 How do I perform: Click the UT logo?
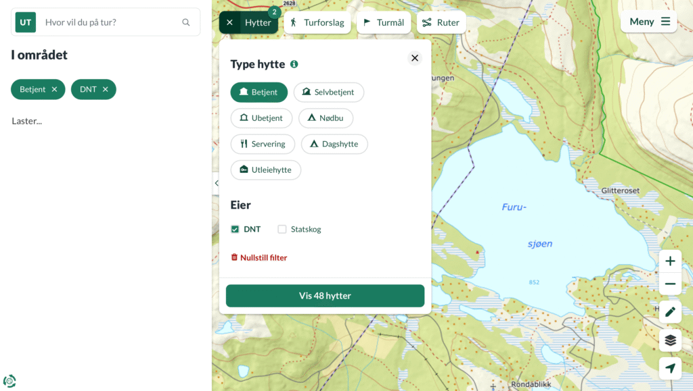(x=26, y=22)
